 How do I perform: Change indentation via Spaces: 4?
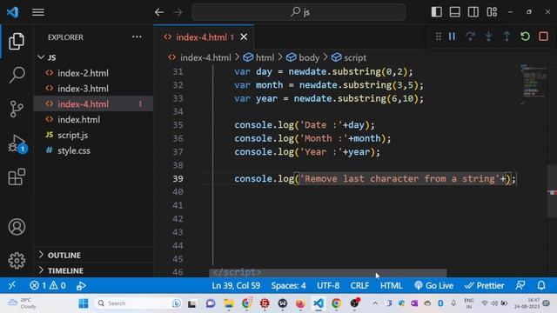pyautogui.click(x=288, y=285)
